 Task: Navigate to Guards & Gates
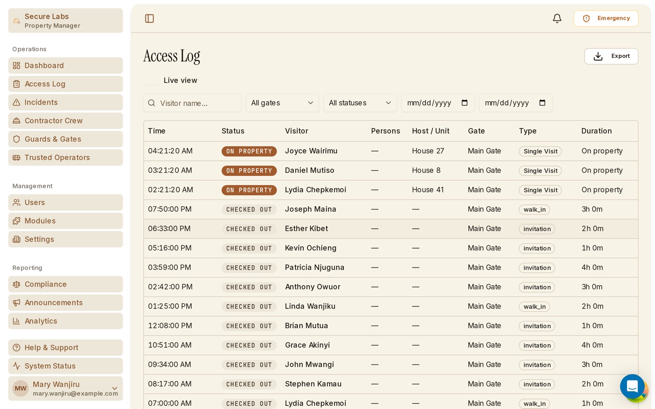[65, 139]
